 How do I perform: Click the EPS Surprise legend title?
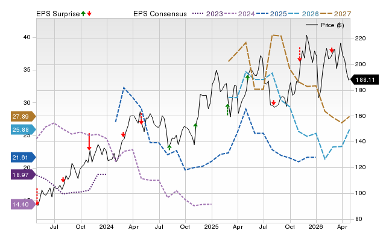tap(58, 14)
